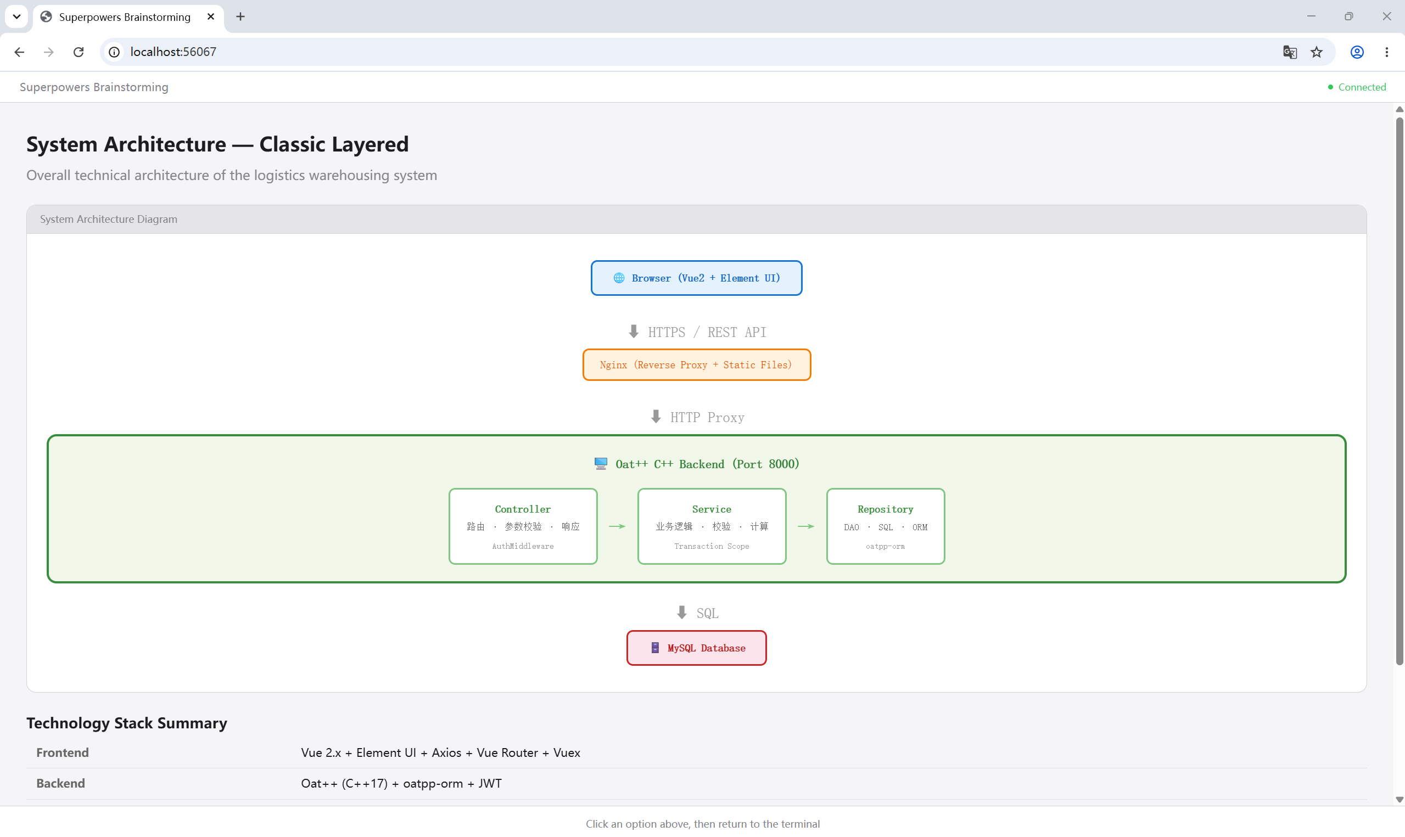Select the Nginx Reverse Proxy box
Image resolution: width=1405 pixels, height=837 pixels.
pyautogui.click(x=697, y=365)
